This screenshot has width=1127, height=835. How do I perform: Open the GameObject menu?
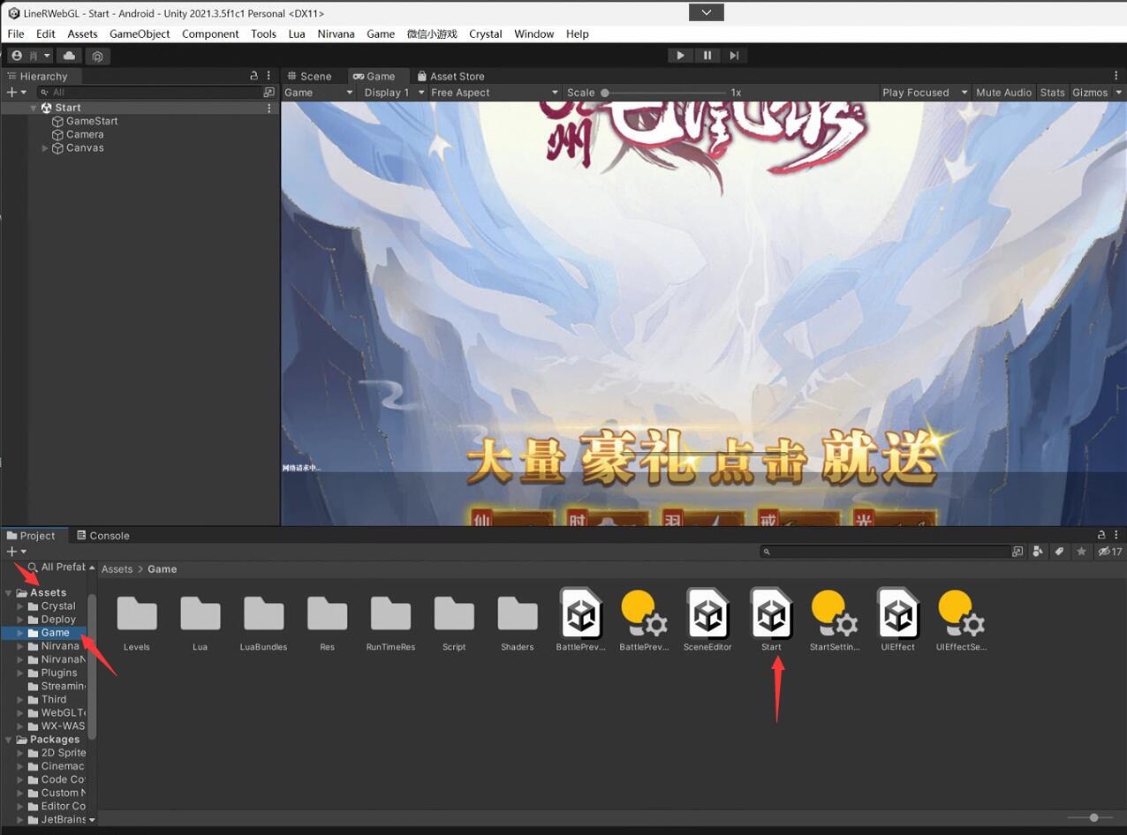(x=140, y=34)
